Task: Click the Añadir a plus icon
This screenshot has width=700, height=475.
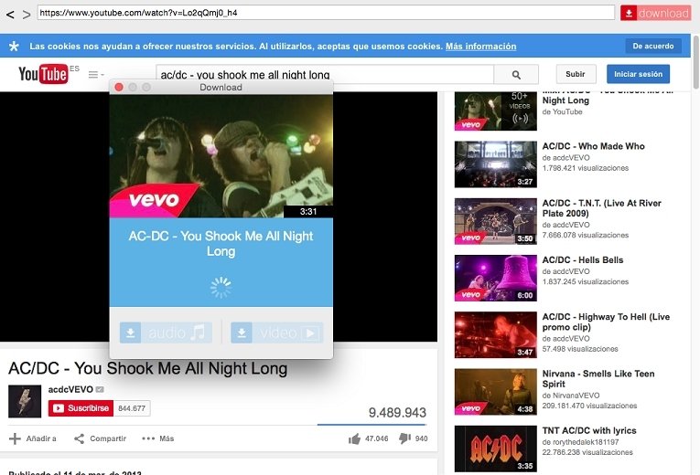Action: click(x=15, y=438)
